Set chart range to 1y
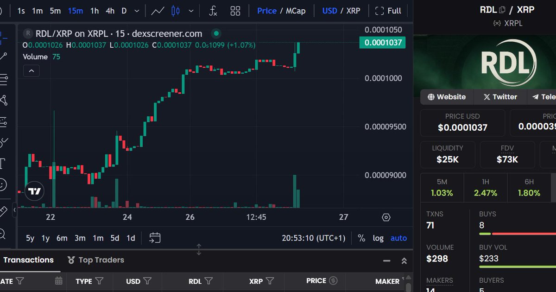 (45, 238)
